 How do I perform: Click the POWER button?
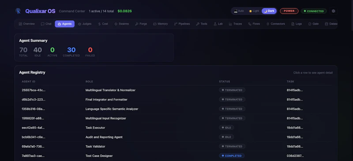click(289, 11)
